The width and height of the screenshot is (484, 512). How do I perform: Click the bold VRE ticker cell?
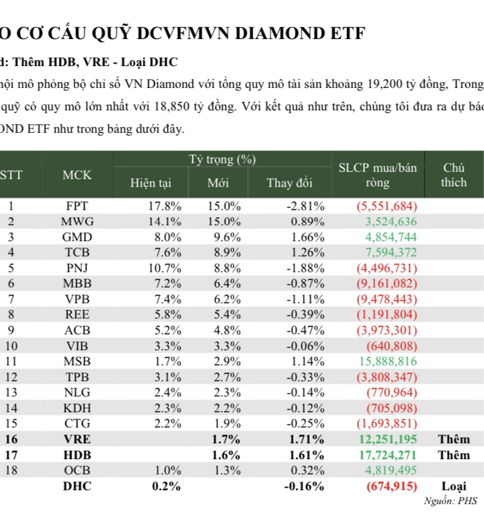[77, 439]
